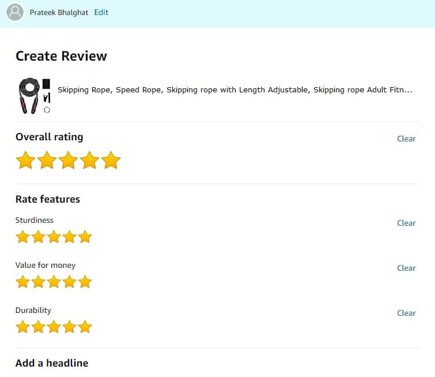Clear the overall rating
The height and width of the screenshot is (377, 435).
pyautogui.click(x=406, y=139)
